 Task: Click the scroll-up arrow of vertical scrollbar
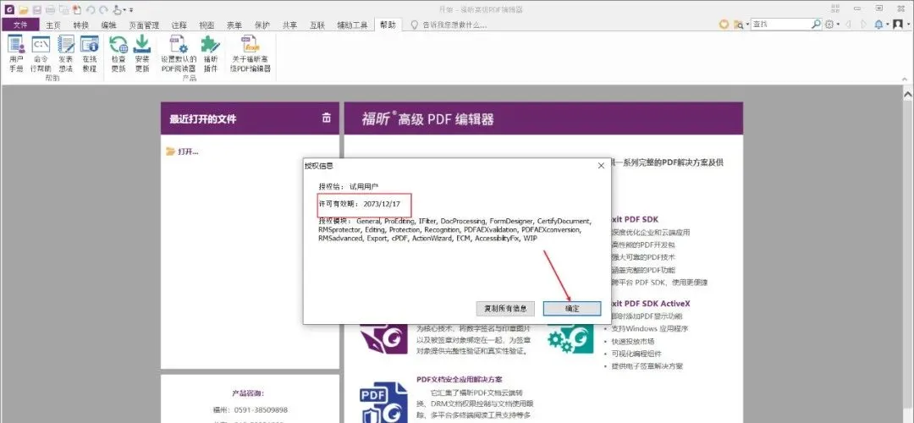(908, 93)
